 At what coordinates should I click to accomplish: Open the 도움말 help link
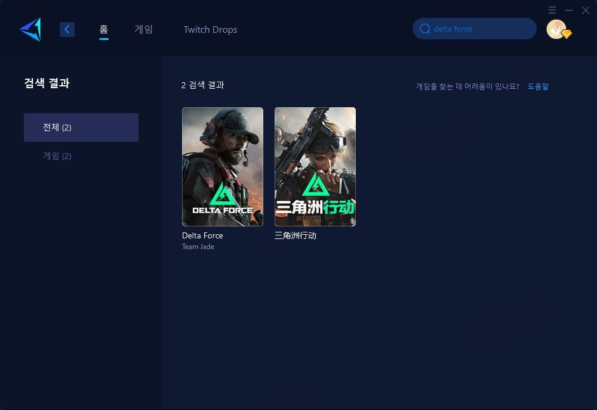(538, 86)
